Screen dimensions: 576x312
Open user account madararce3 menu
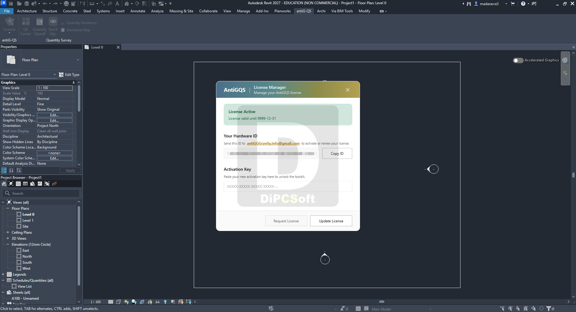(x=489, y=4)
